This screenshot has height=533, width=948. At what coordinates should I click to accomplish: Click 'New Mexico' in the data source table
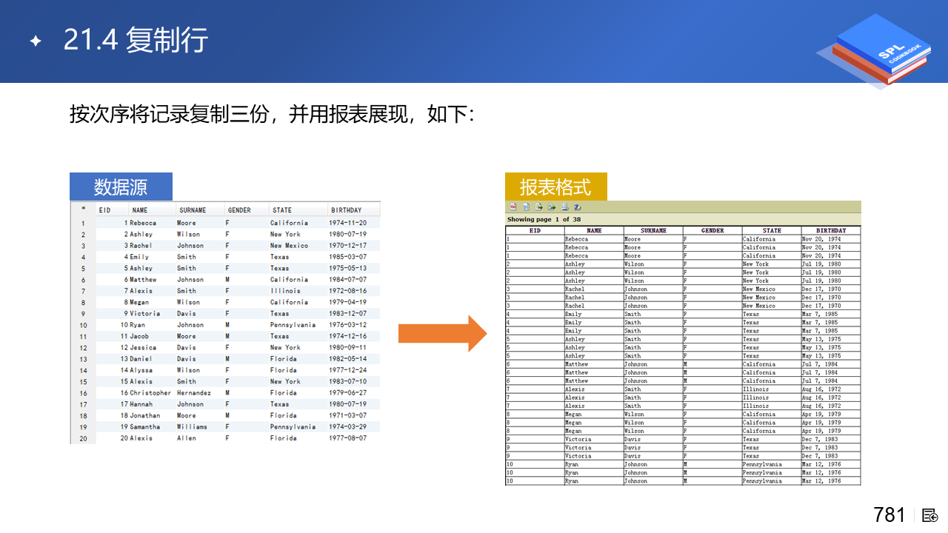289,246
